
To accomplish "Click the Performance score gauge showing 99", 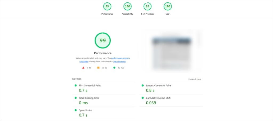I will (107, 7).
